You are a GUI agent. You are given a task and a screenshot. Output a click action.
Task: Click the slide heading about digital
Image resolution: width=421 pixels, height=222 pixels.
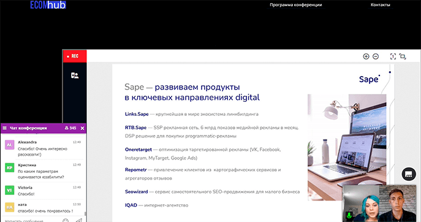coord(192,92)
